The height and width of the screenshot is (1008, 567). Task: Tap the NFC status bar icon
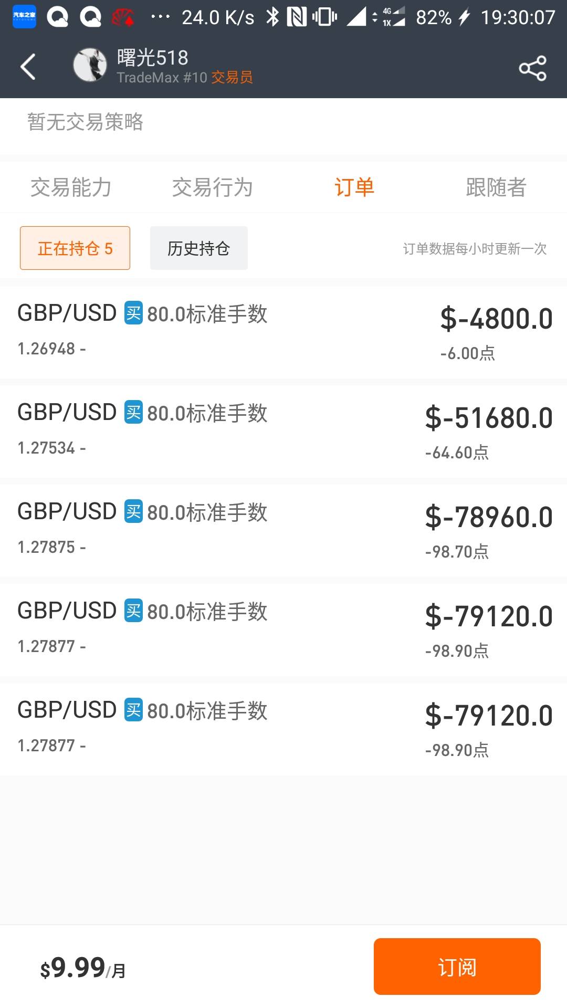(x=297, y=17)
